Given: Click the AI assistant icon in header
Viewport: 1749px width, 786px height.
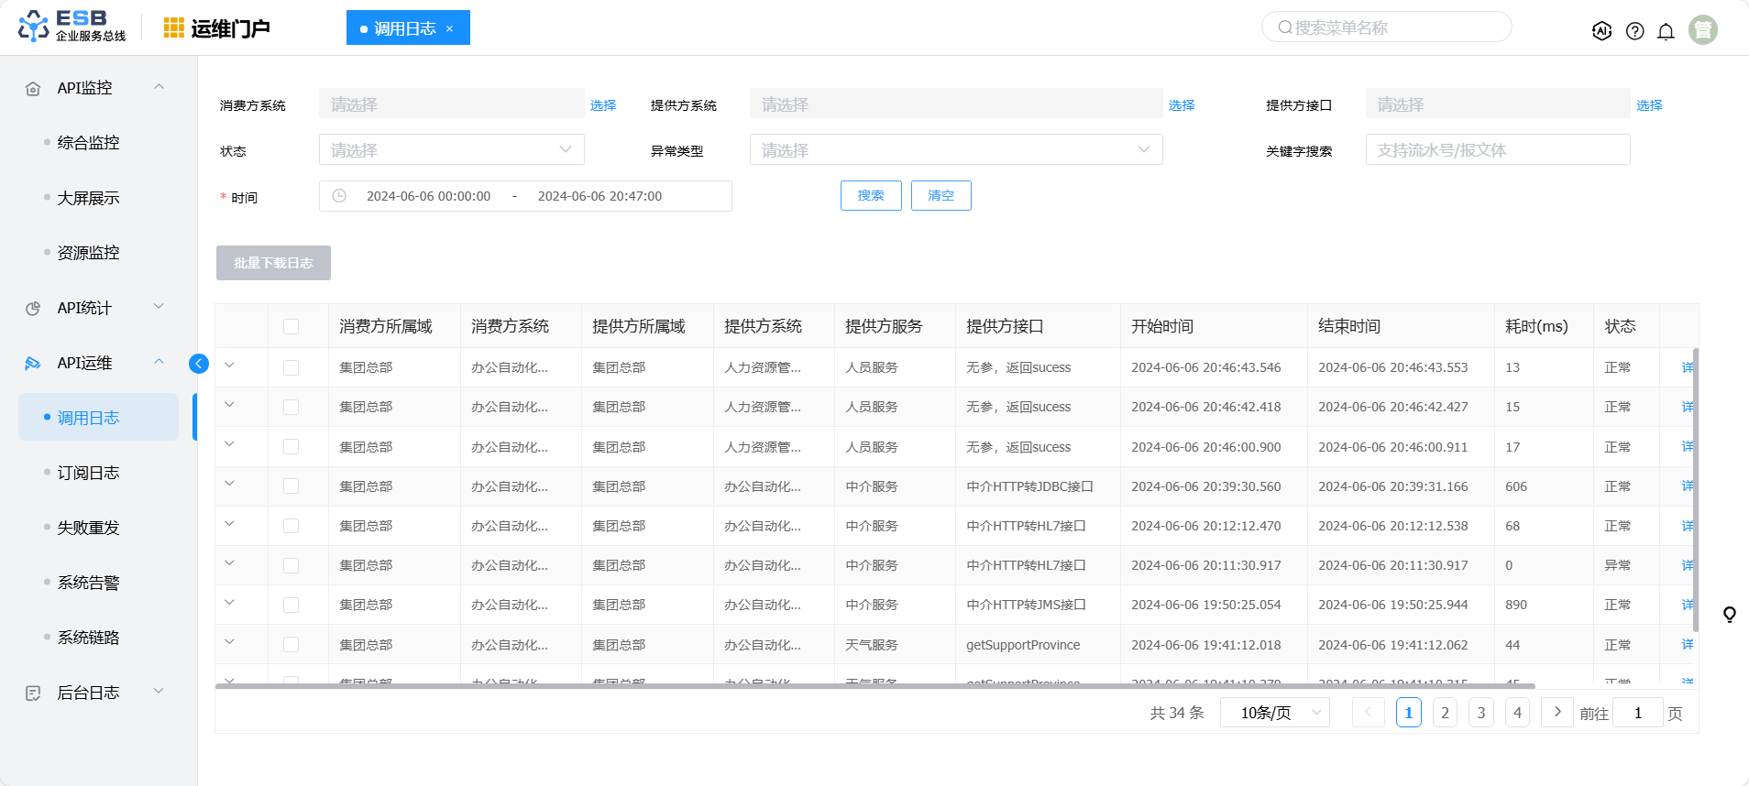Looking at the screenshot, I should click(x=1601, y=31).
